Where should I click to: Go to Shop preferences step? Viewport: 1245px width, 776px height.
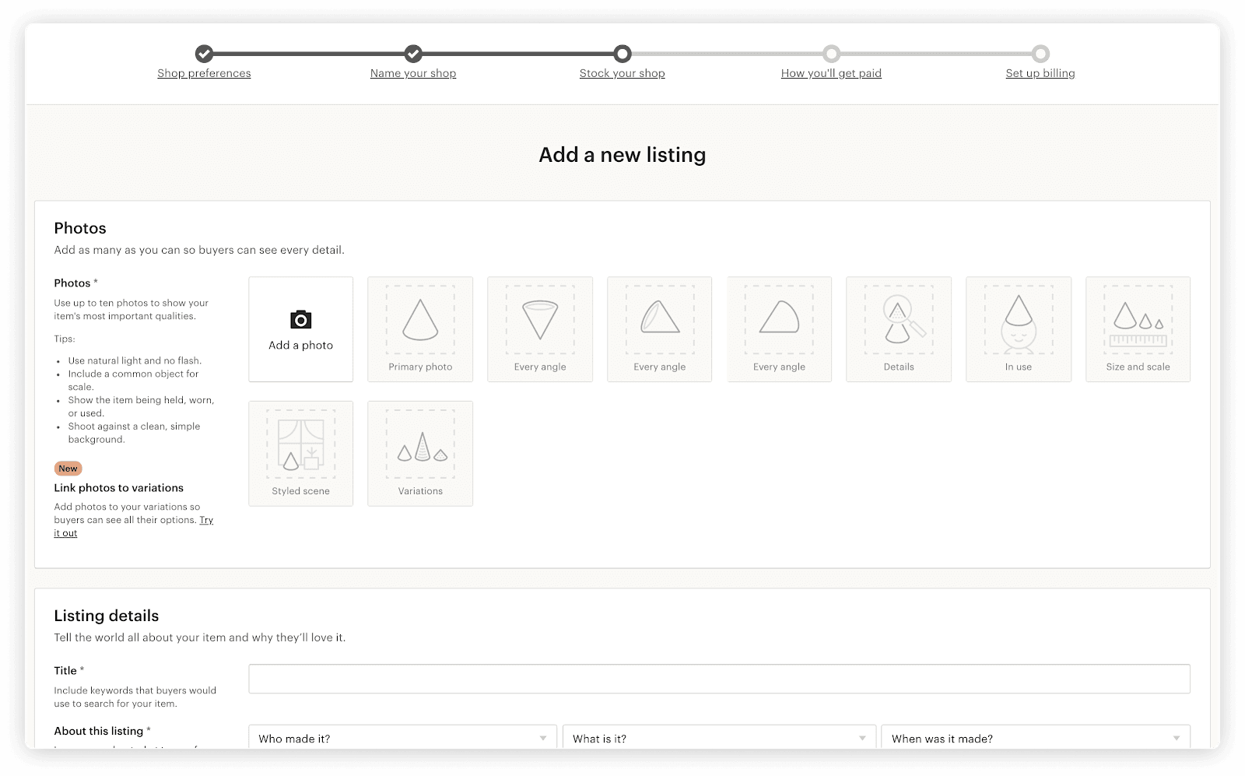(x=204, y=73)
